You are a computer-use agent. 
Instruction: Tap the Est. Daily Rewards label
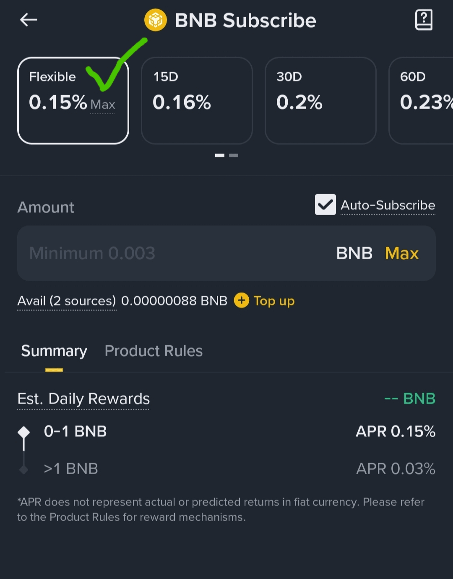point(83,399)
